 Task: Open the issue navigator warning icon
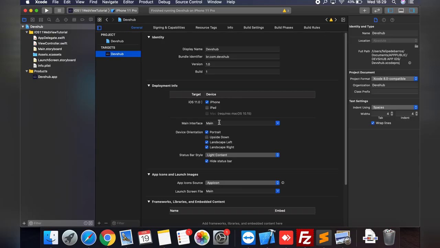coord(57,20)
